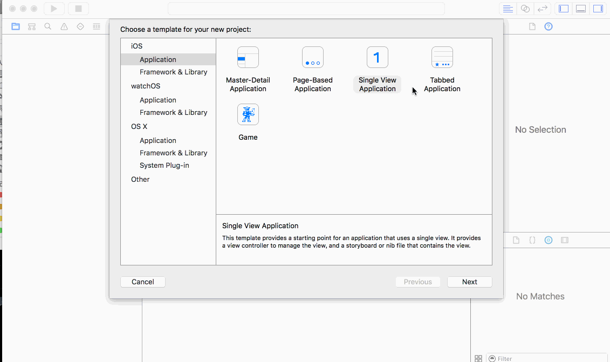Toggle the Navigator panel visibility

point(564,9)
